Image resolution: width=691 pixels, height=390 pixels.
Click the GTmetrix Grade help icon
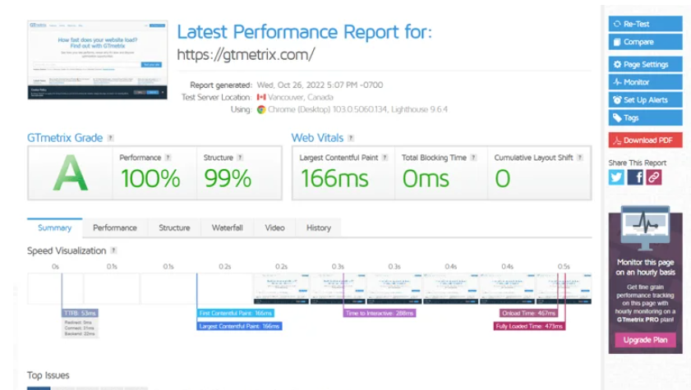pos(111,138)
